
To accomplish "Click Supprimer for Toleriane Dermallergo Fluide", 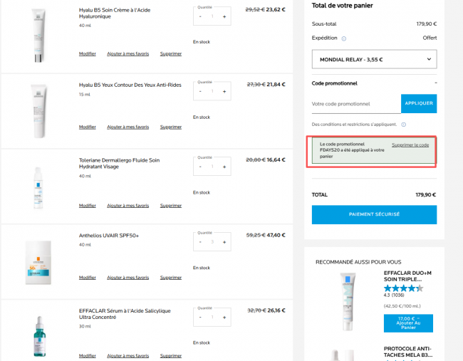I will pyautogui.click(x=171, y=206).
